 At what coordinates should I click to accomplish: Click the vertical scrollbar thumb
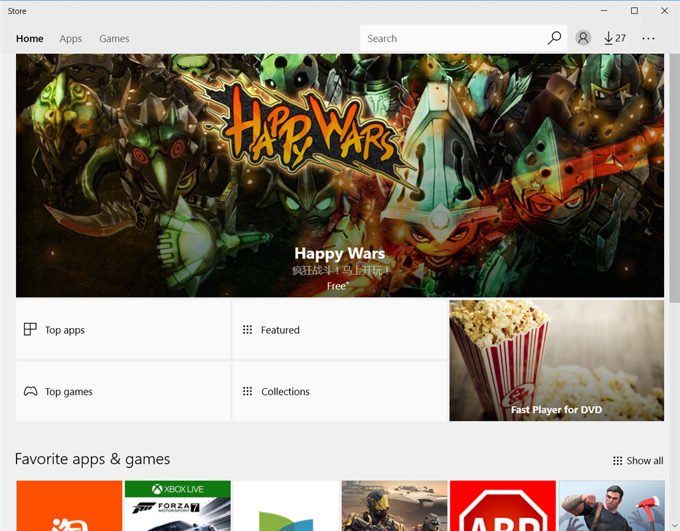(675, 178)
